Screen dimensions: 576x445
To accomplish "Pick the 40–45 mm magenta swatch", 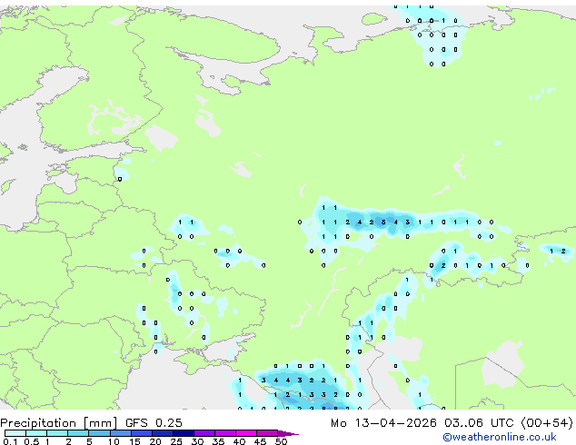I will (246, 433).
